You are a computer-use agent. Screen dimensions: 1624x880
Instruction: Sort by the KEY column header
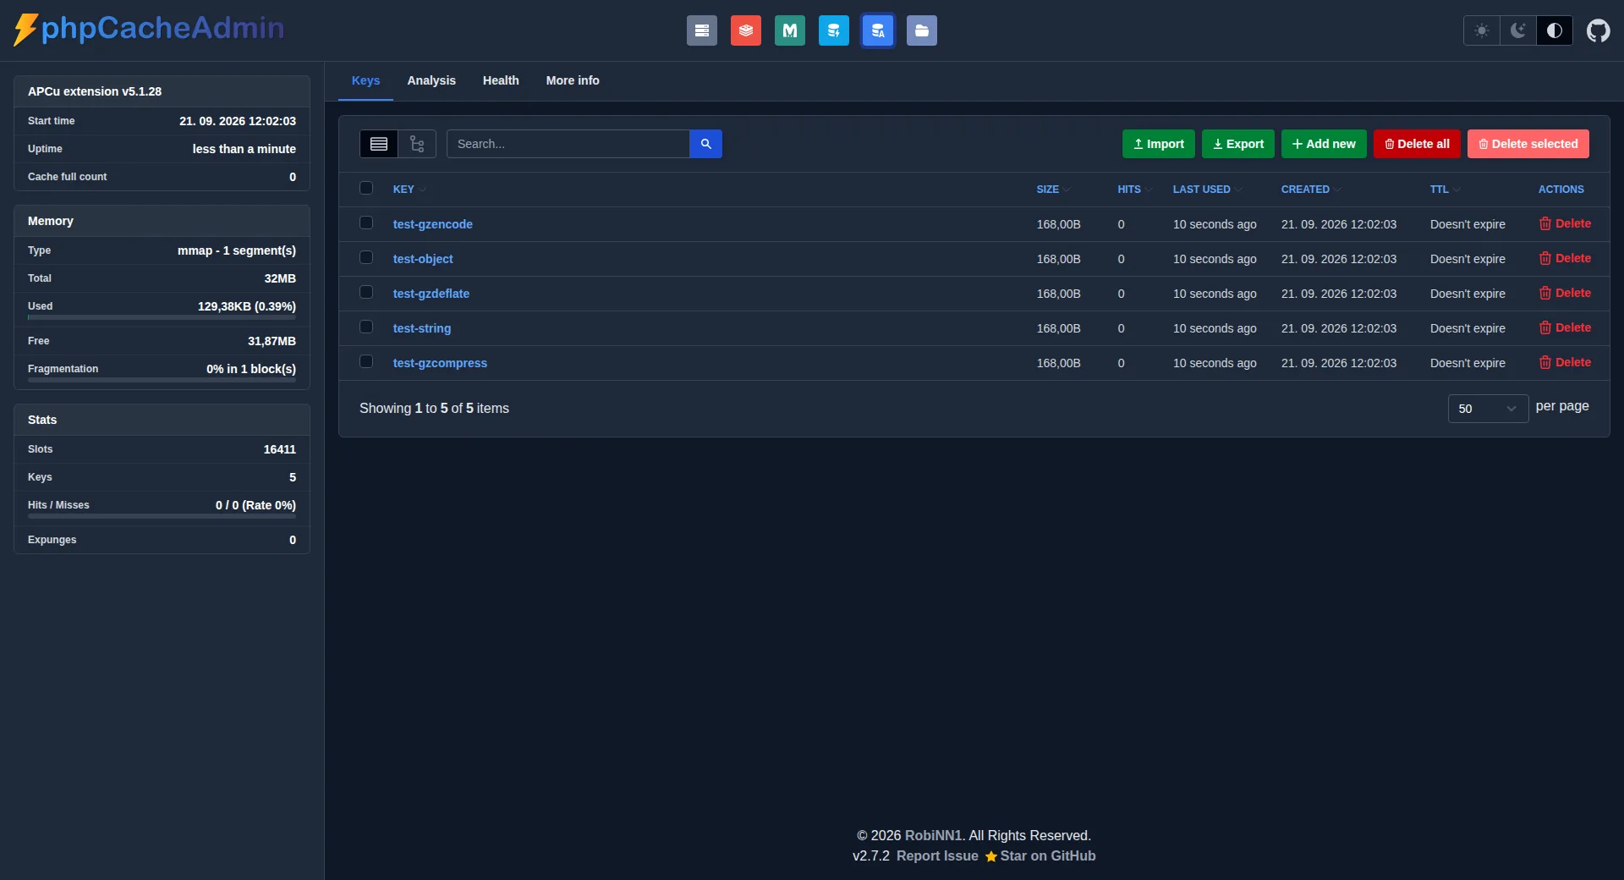pos(409,190)
